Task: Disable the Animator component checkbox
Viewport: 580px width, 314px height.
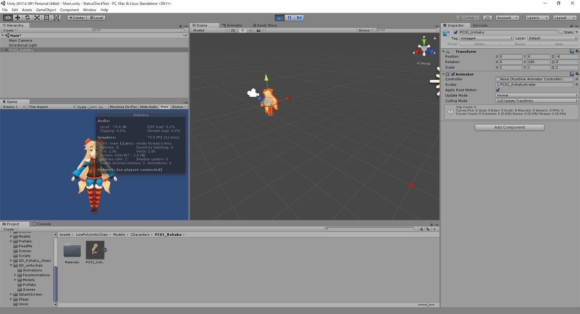Action: click(453, 74)
